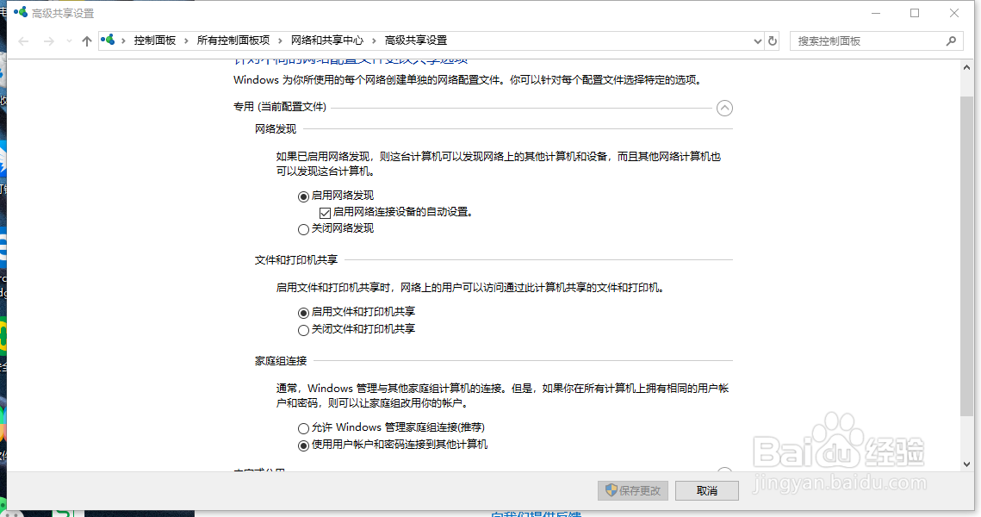Click 所有控制面板项 in the breadcrumb
The image size is (981, 517).
tap(233, 40)
